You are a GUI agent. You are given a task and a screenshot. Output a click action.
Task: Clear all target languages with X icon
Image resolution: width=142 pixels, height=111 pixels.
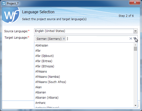pyautogui.click(x=131, y=39)
